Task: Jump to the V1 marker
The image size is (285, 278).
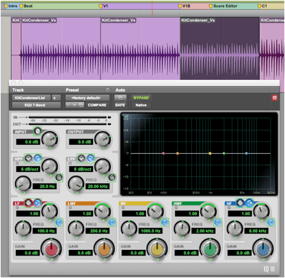Action: (103, 6)
